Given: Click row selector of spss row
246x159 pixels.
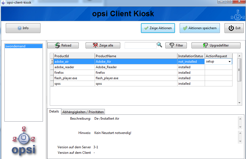Looking at the screenshot, I should tap(52, 84).
